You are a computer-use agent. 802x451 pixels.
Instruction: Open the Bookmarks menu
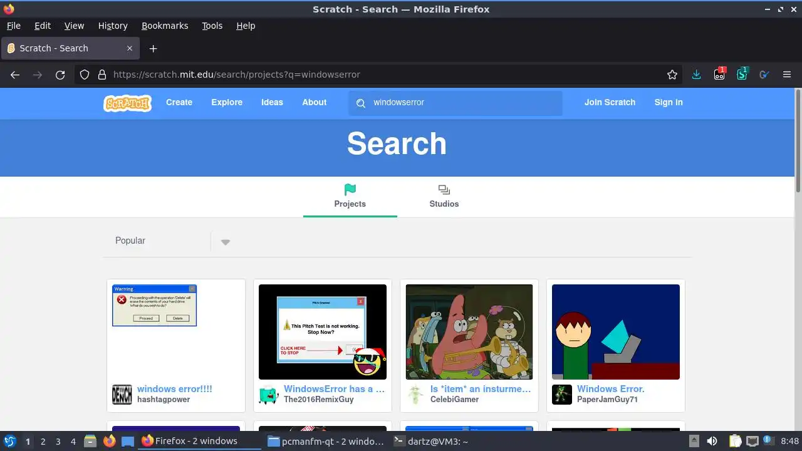click(x=165, y=26)
